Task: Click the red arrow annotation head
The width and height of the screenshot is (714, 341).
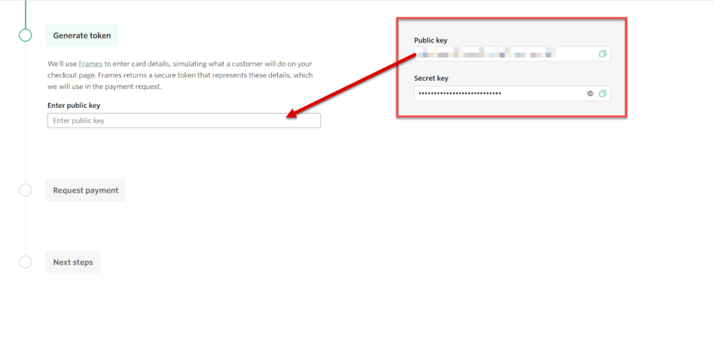Action: (291, 115)
